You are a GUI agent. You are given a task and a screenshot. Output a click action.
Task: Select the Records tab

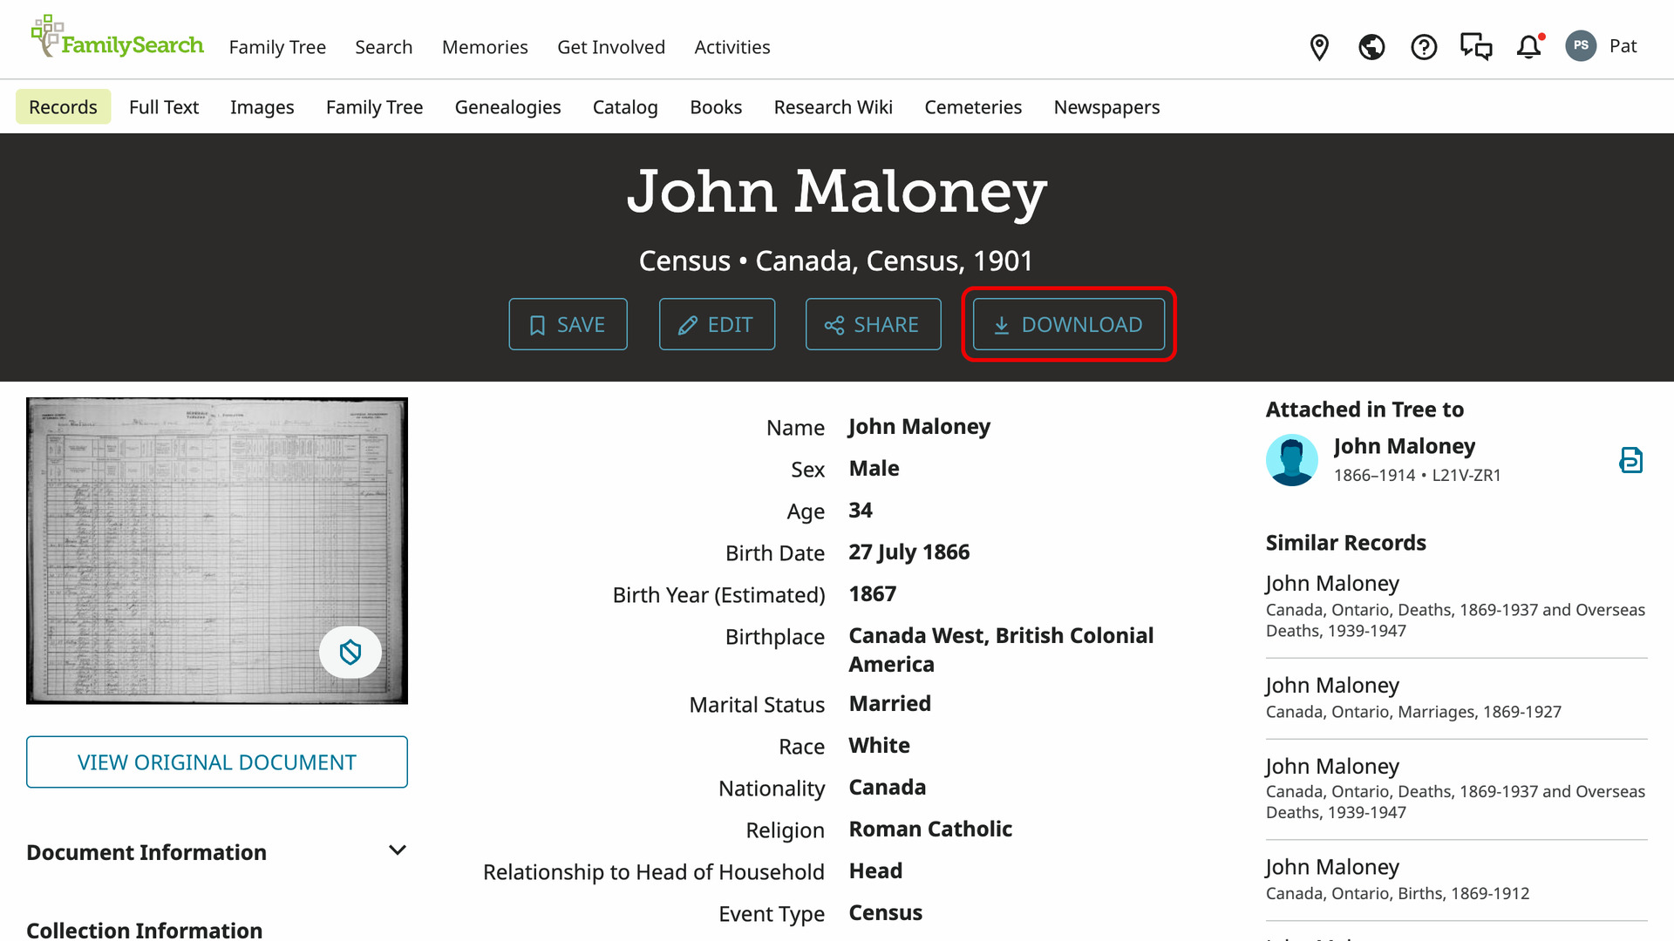tap(63, 107)
